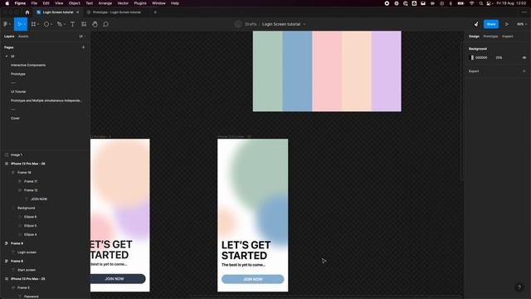The width and height of the screenshot is (531, 299).
Task: Select the Ellipse 6 layer
Action: tap(30, 217)
